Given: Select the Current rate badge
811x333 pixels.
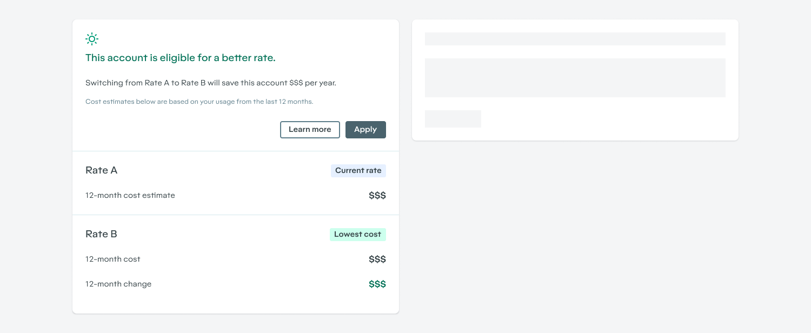Looking at the screenshot, I should click(358, 171).
